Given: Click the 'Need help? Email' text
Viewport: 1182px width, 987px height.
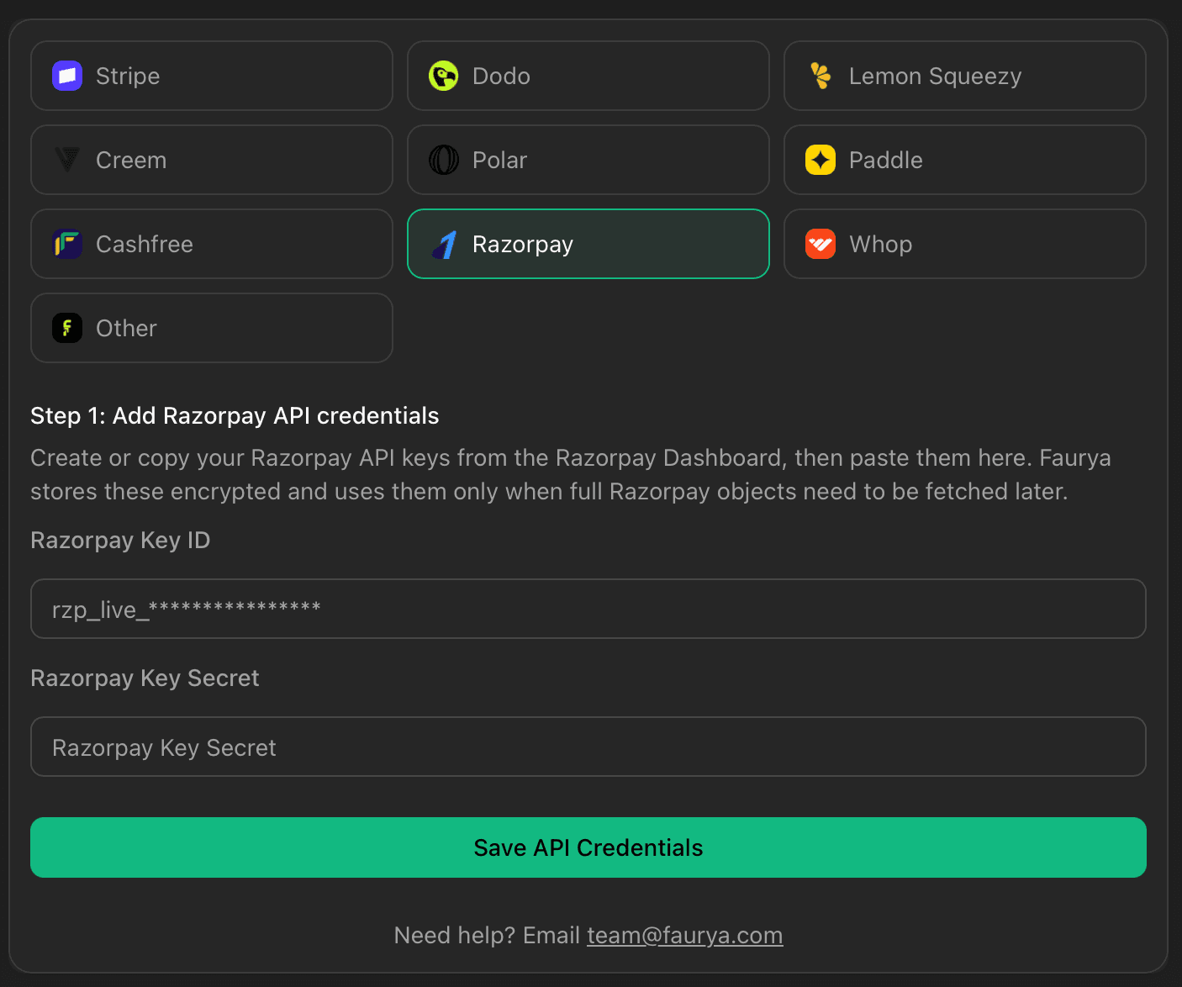Looking at the screenshot, I should (487, 935).
